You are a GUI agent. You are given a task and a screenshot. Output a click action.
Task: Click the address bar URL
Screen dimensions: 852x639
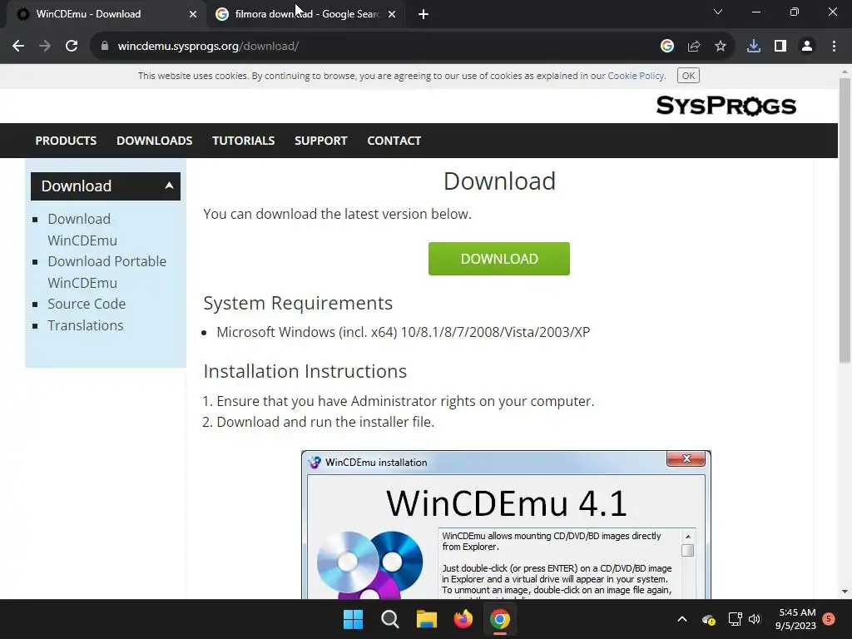pos(208,47)
